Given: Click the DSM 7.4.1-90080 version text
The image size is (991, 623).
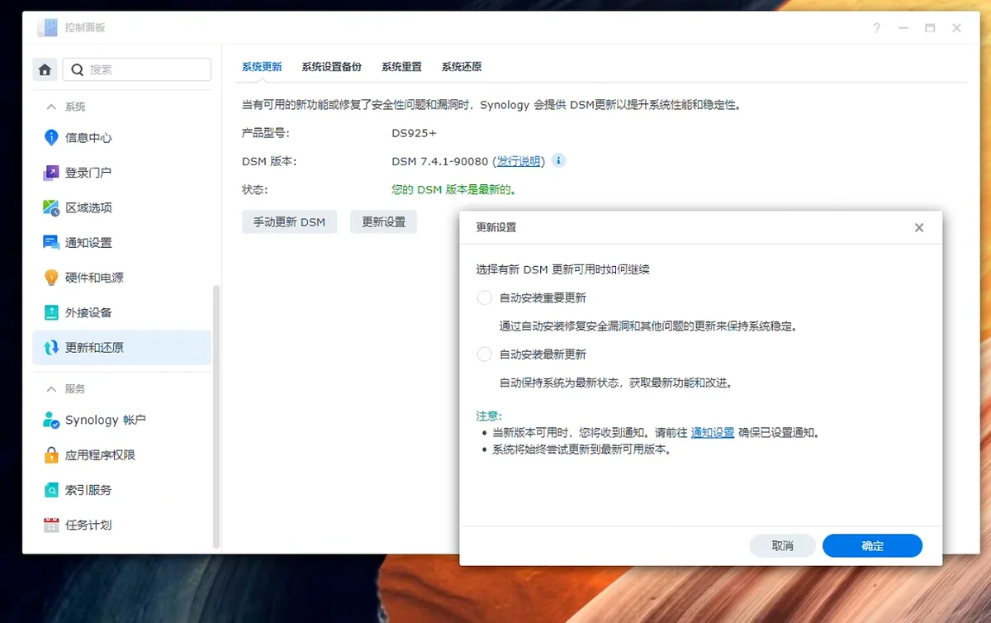Looking at the screenshot, I should click(x=440, y=161).
